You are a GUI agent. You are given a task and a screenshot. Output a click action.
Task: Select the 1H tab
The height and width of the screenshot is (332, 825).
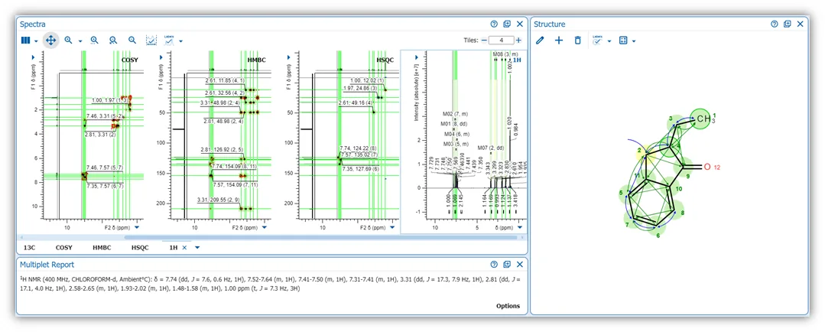tap(173, 247)
